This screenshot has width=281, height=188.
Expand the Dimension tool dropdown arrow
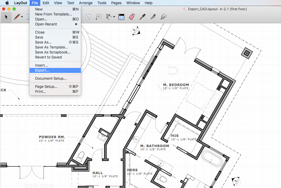[114, 17]
